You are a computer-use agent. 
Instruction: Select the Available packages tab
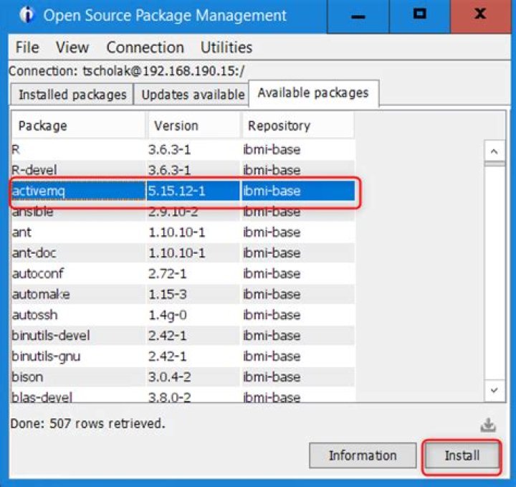click(x=313, y=93)
